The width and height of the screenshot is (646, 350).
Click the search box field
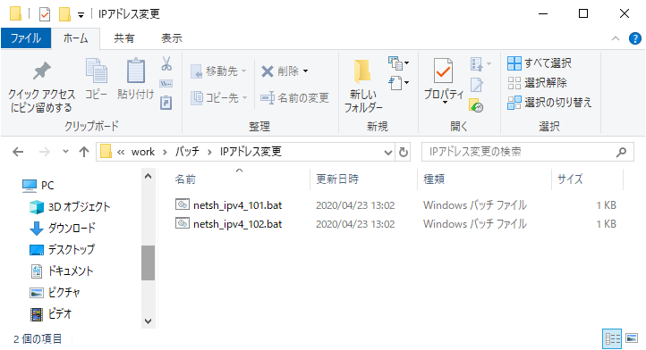527,152
